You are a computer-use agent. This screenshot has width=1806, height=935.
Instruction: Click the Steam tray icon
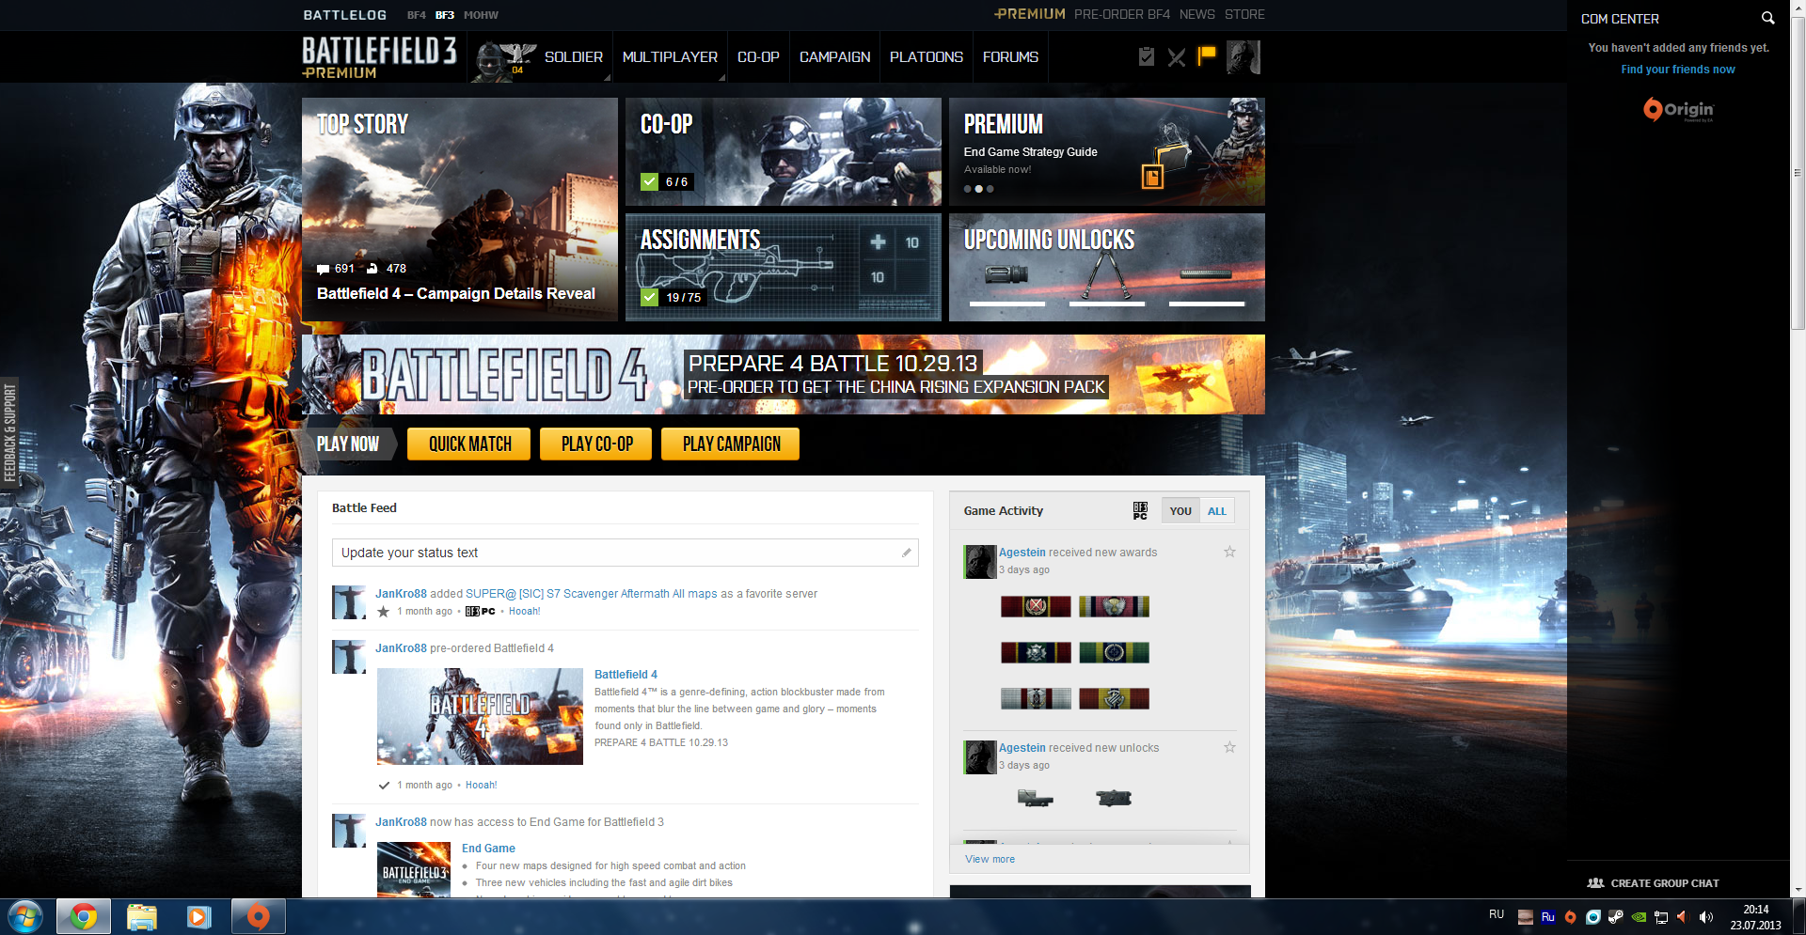coord(1615,917)
